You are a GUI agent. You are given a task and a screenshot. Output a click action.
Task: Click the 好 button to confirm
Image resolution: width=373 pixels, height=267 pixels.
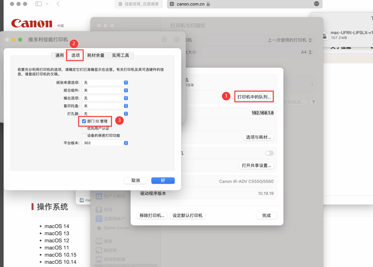[163, 180]
